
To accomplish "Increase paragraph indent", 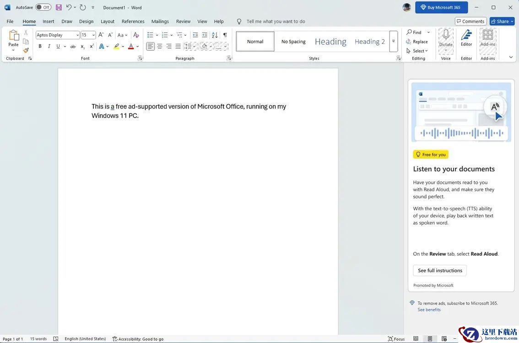I will (205, 35).
